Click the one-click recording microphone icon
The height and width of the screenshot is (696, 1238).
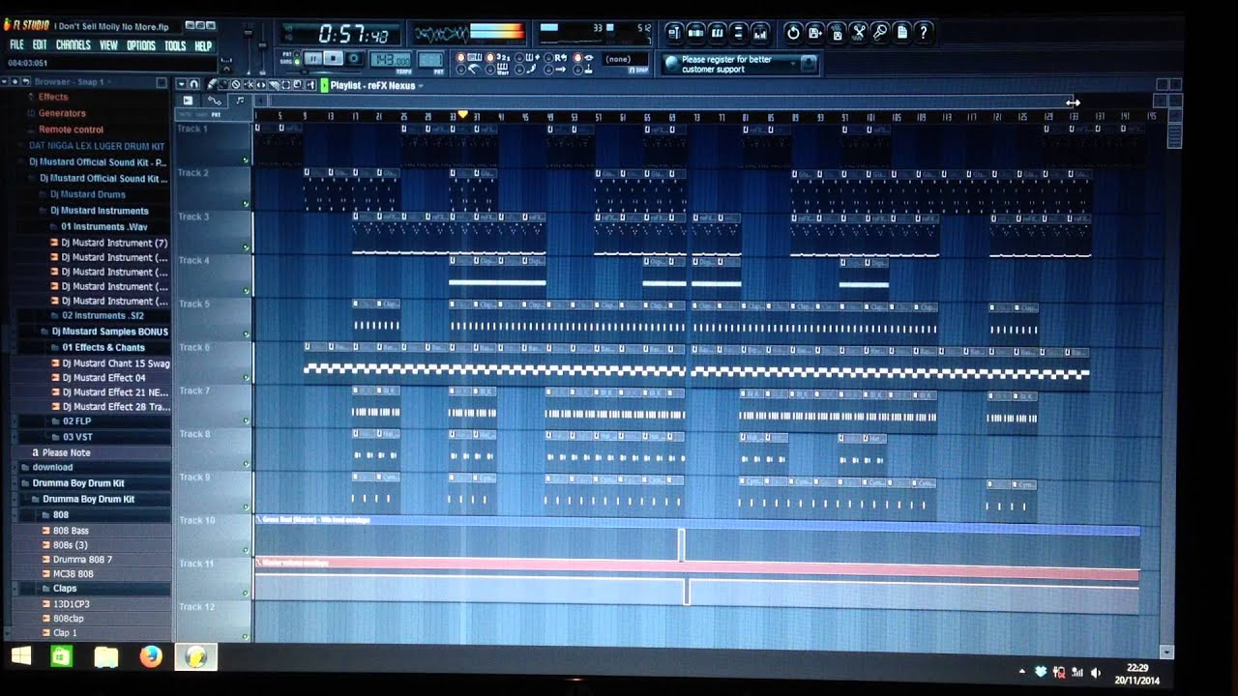[x=880, y=33]
